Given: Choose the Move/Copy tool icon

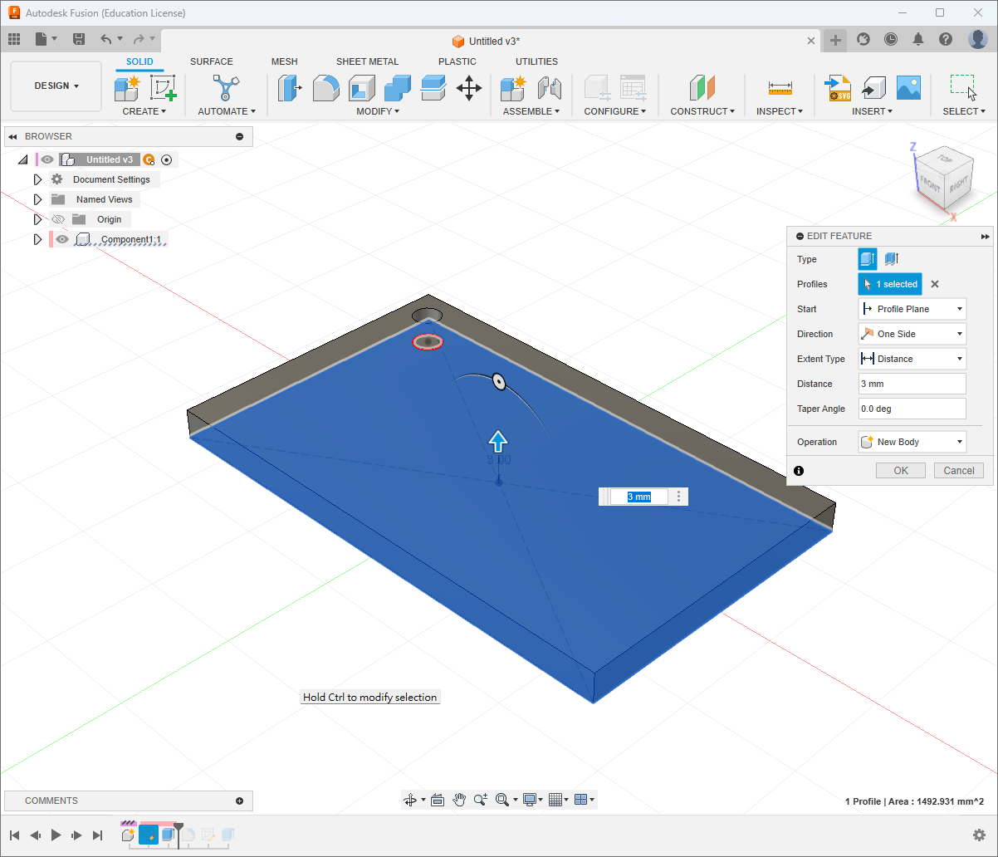Looking at the screenshot, I should point(469,87).
